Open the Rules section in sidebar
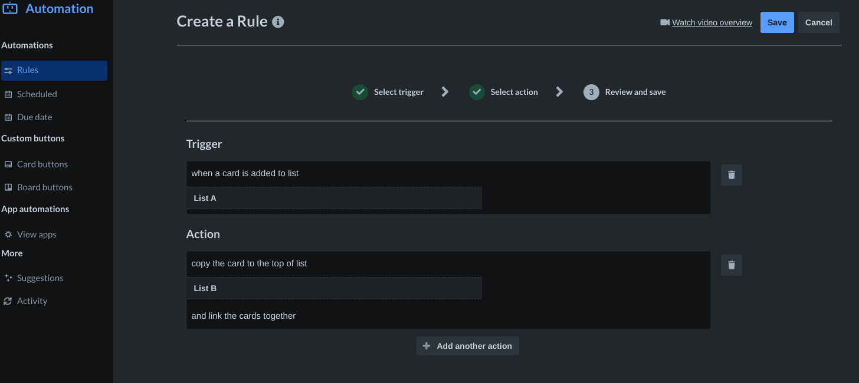859x383 pixels. point(54,71)
